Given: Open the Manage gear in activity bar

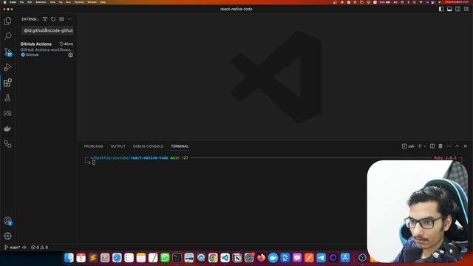Looking at the screenshot, I should [x=7, y=236].
